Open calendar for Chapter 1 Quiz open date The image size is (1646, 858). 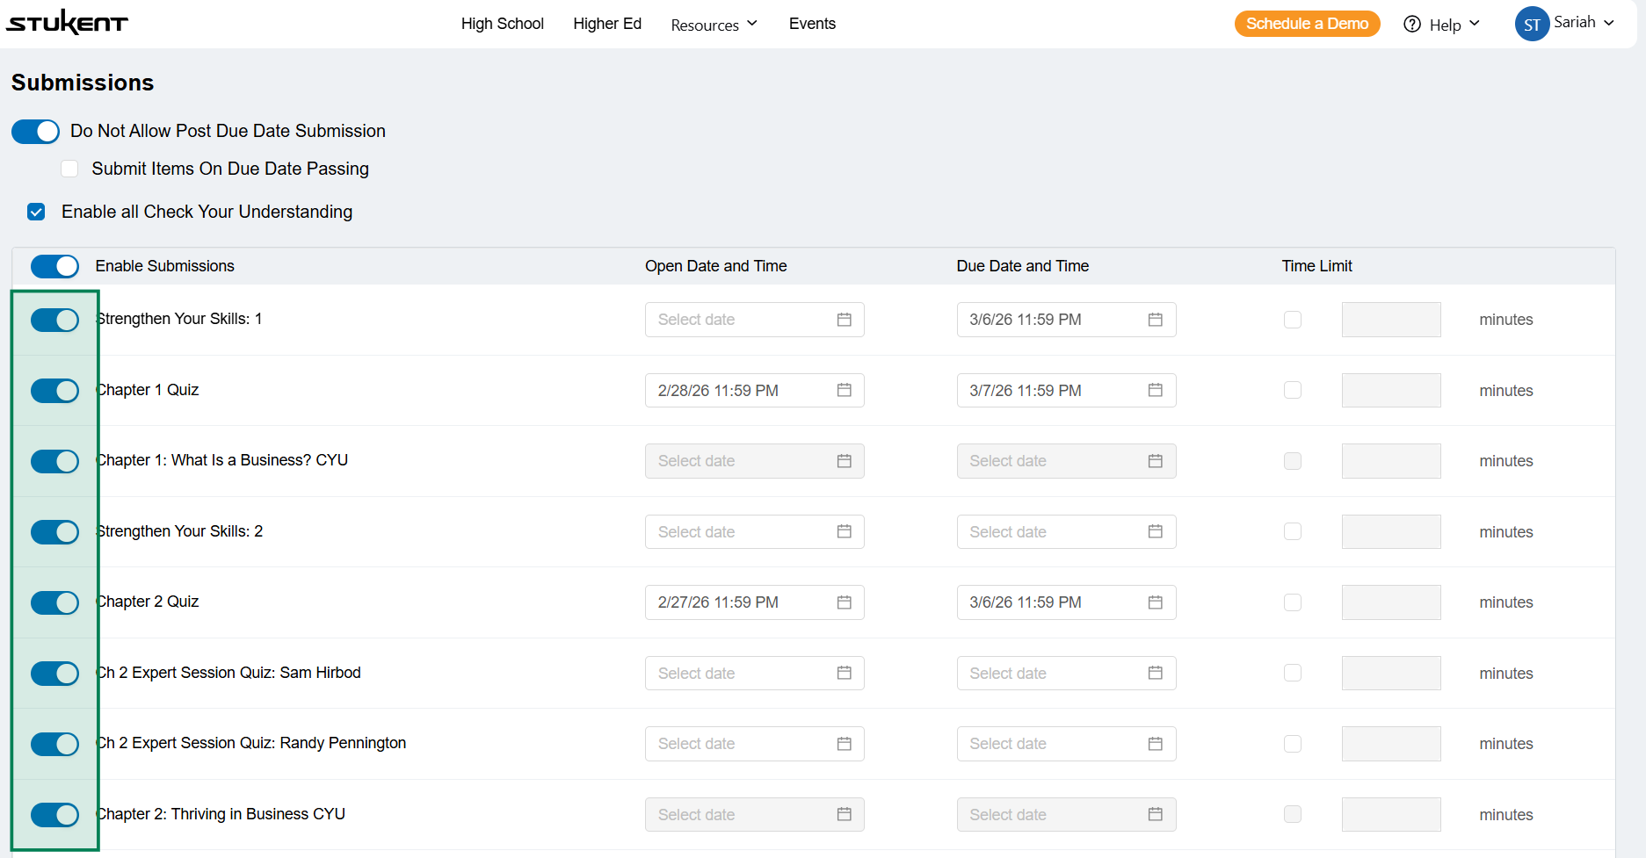[844, 391]
